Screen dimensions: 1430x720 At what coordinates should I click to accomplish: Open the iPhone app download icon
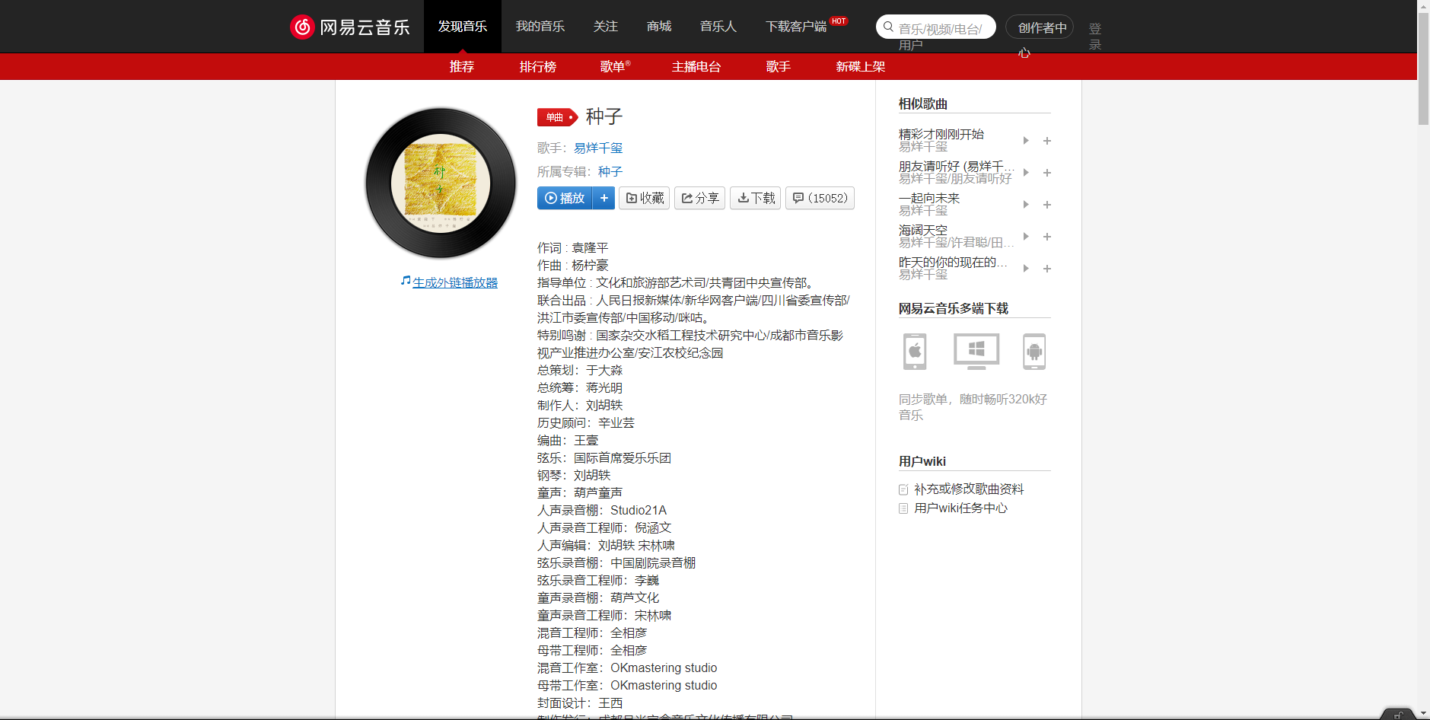click(915, 352)
